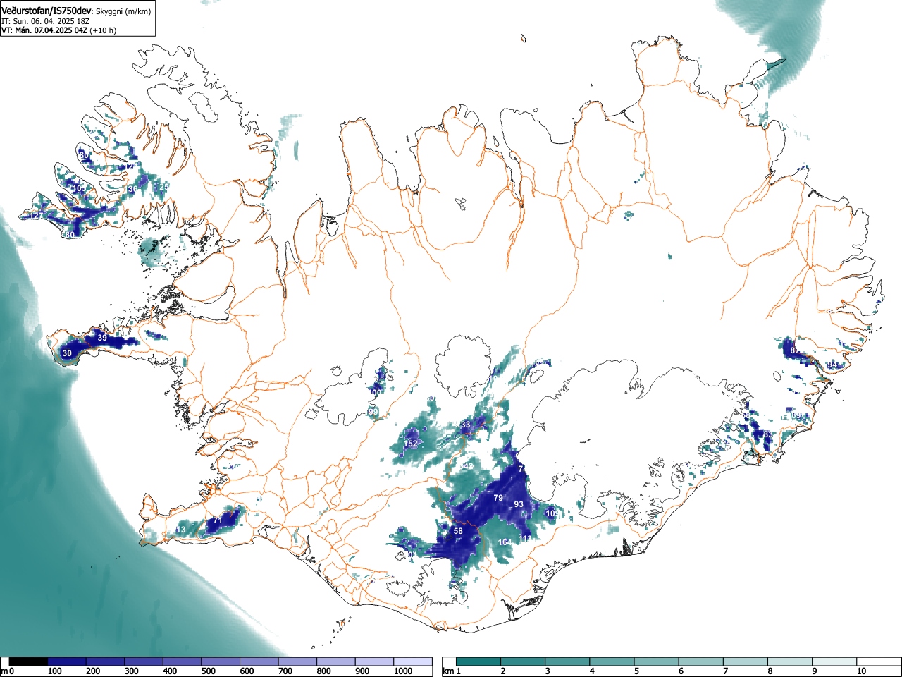Click the 5–6 km legend swatch
This screenshot has width=902, height=677.
click(x=657, y=661)
